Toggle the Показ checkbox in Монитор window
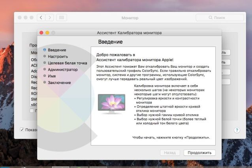Viewport: 252px width, 168px height. click(x=22, y=130)
